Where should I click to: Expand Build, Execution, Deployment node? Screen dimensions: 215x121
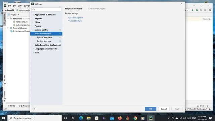pyautogui.click(x=33, y=45)
